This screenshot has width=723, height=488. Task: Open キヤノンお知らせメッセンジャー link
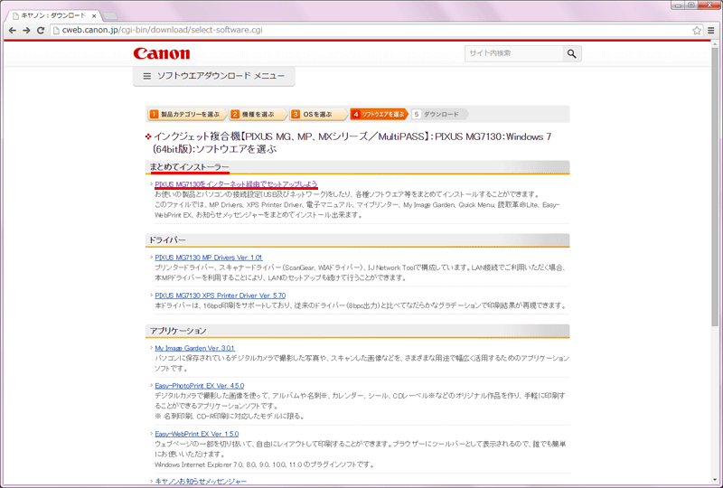tap(201, 482)
